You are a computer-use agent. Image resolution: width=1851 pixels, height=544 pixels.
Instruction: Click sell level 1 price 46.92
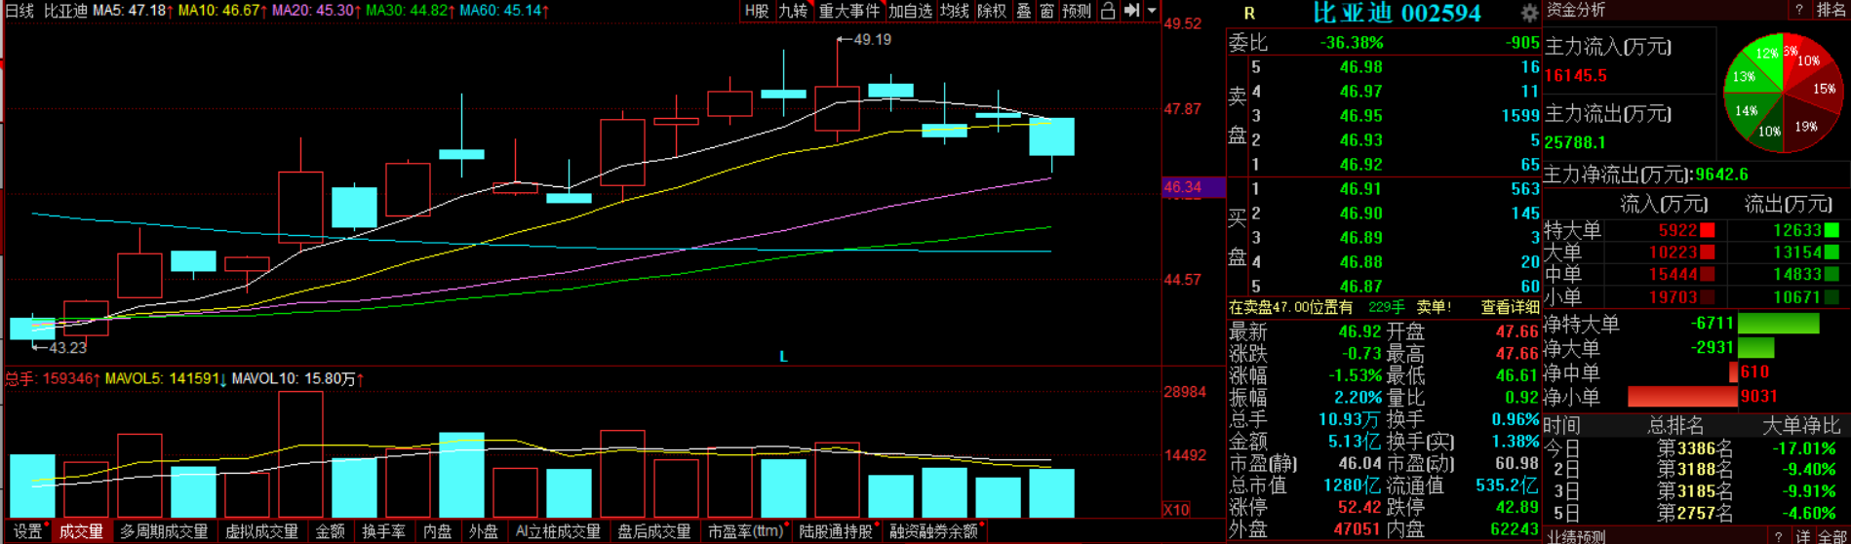click(1360, 165)
